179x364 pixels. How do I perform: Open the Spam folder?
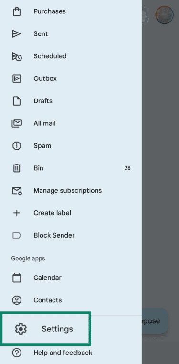tap(71, 146)
